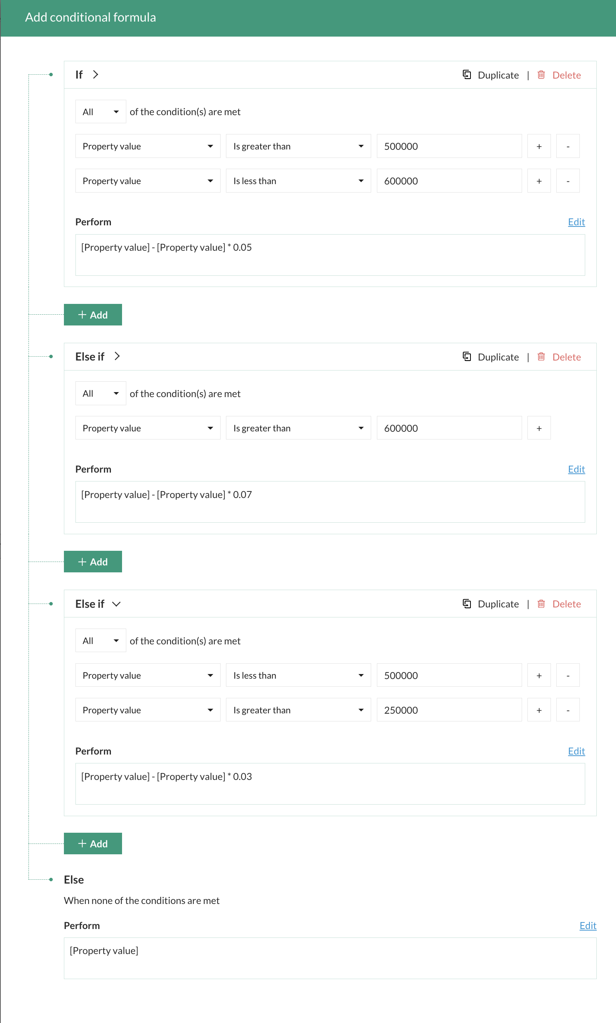616x1023 pixels.
Task: Click the Duplicate icon in the If block
Action: pos(467,75)
